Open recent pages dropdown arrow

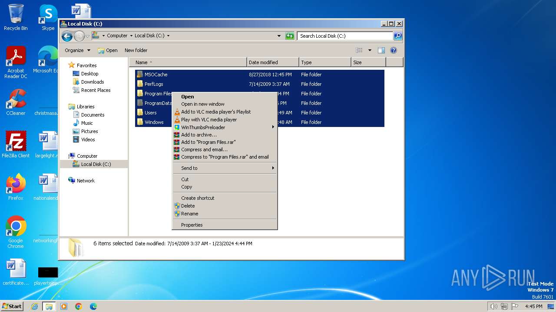click(x=87, y=36)
